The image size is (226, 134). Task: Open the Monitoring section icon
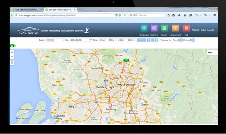pos(144,28)
